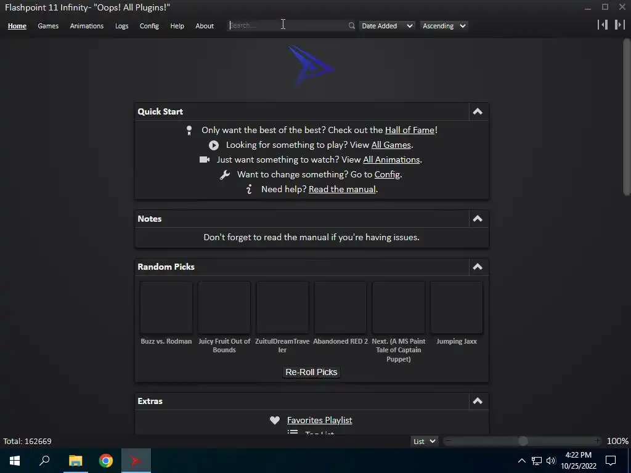Select the Abandoned RED 2 thumbnail
Screen dimensions: 631x473
click(x=340, y=308)
